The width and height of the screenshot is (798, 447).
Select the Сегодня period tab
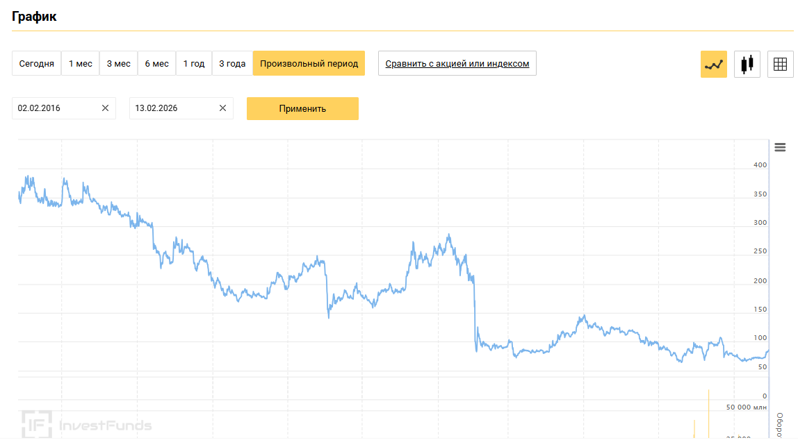pyautogui.click(x=37, y=63)
